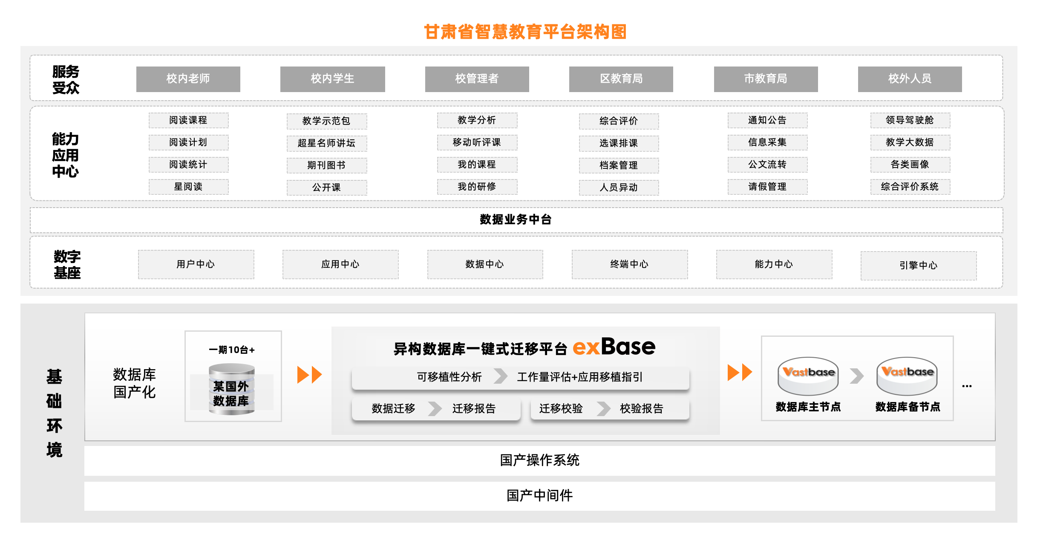Viewport: 1043px width, 544px height.
Task: Click the 数据库国产化 label
Action: (x=135, y=383)
